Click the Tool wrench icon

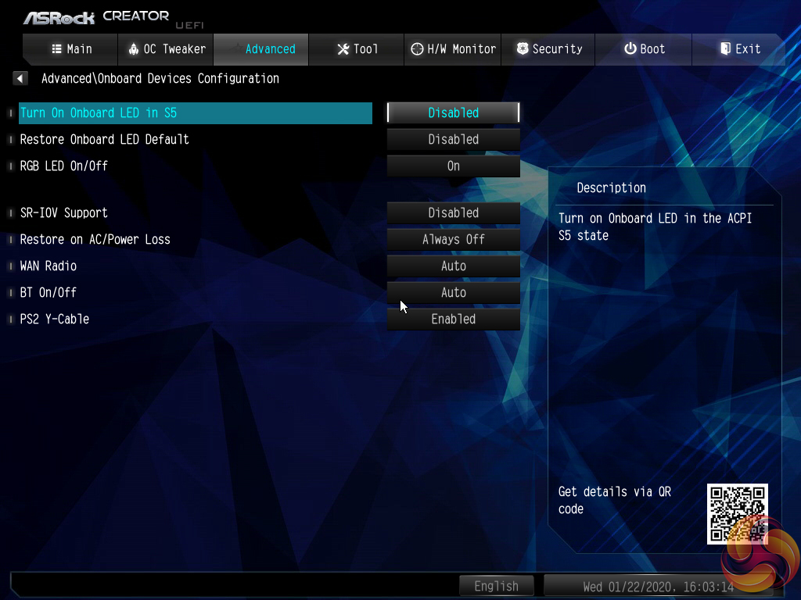[x=343, y=49]
